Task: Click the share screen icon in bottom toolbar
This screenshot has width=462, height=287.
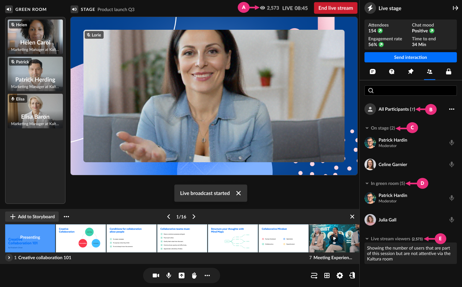Action: (x=182, y=275)
